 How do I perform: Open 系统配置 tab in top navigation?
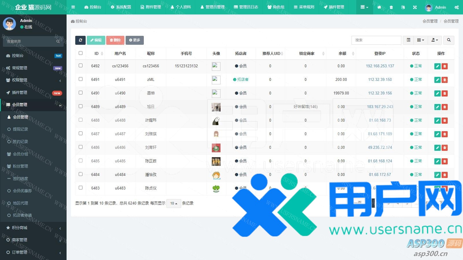point(121,7)
